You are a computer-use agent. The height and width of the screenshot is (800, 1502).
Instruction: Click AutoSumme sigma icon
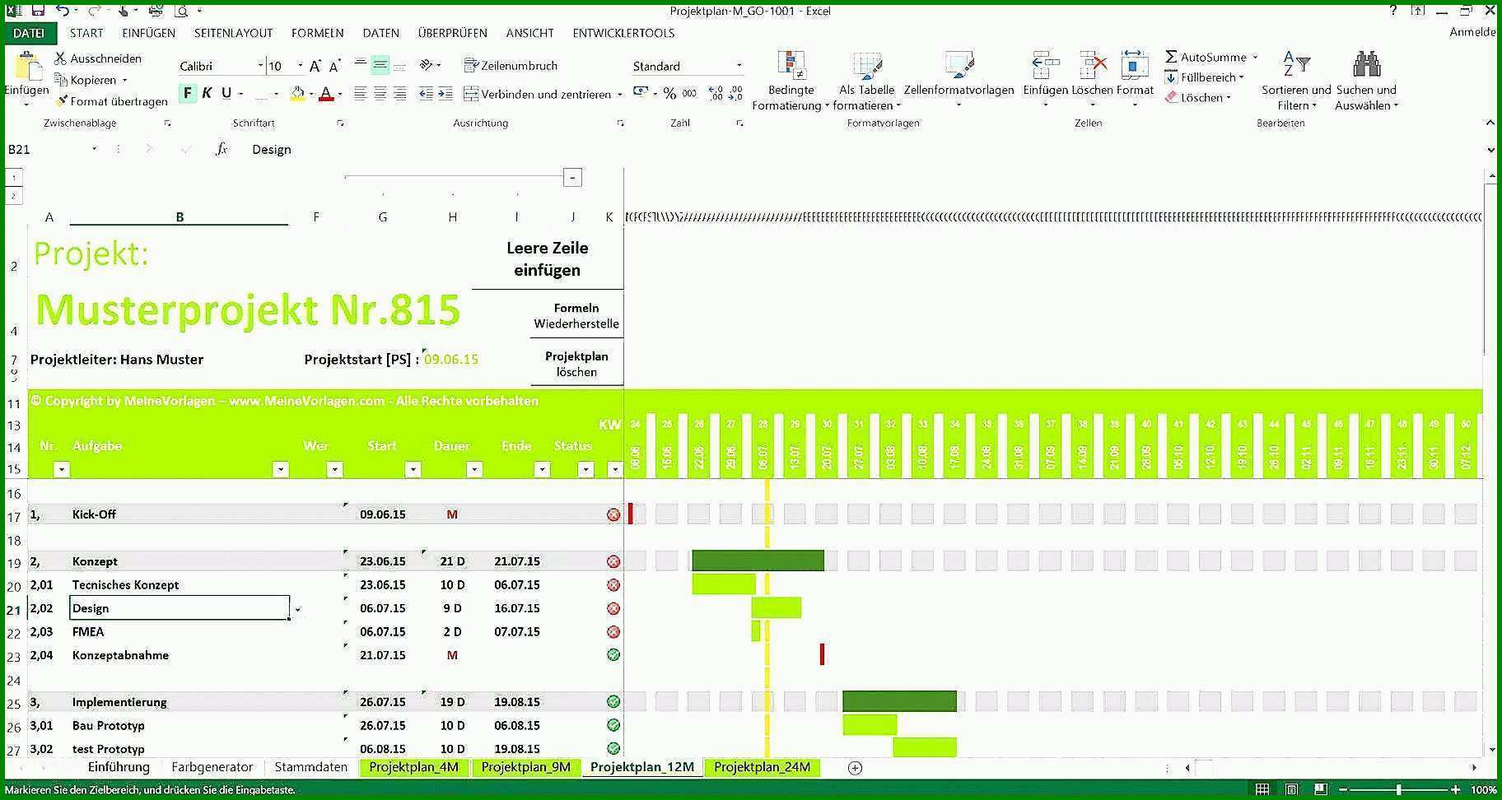click(1171, 57)
